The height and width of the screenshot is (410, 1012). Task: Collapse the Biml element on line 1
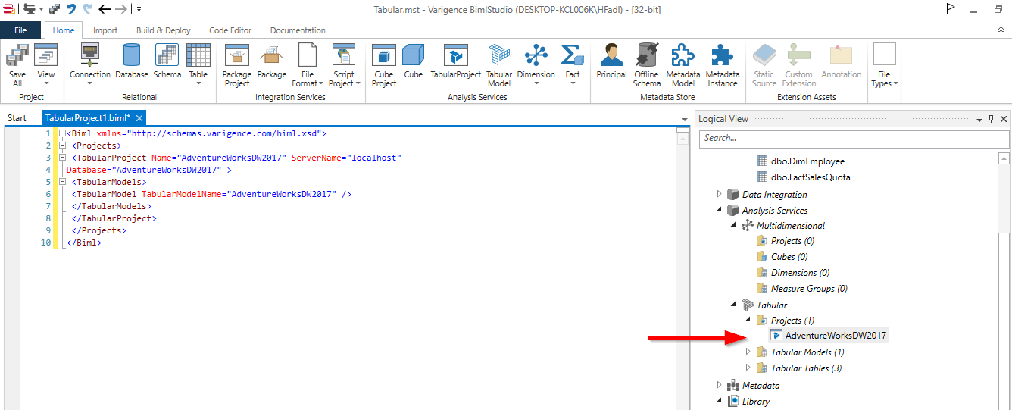[x=62, y=133]
